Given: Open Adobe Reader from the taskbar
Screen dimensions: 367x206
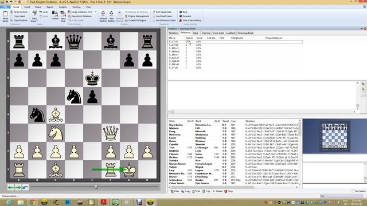Looking at the screenshot, I should point(103,202).
